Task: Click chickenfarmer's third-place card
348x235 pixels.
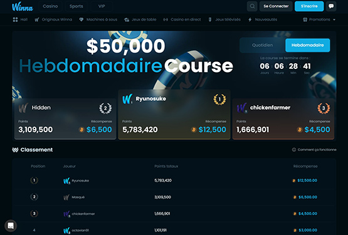Action: coord(283,119)
